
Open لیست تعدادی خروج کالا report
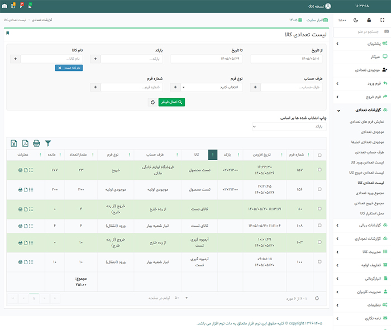coord(366,173)
